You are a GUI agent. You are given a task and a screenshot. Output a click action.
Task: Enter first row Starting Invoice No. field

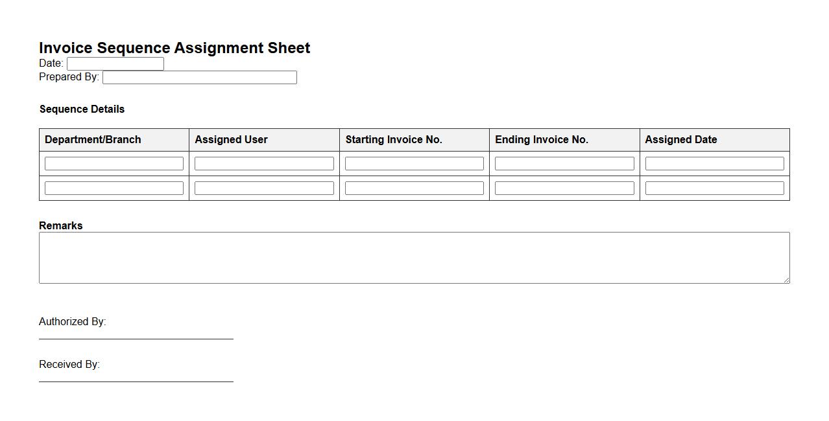tap(414, 164)
